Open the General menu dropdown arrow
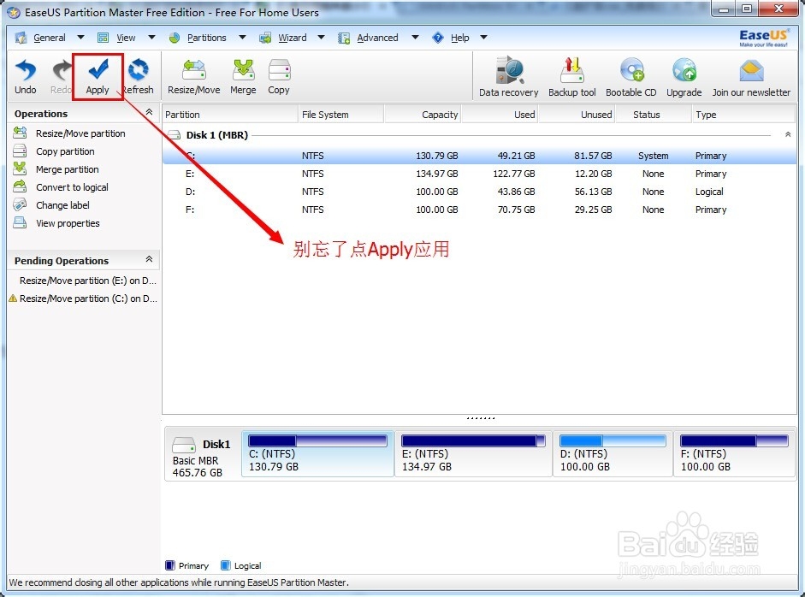The width and height of the screenshot is (805, 597). (x=80, y=38)
